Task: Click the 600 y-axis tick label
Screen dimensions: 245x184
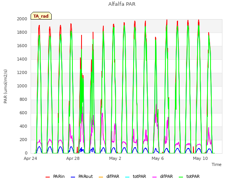Action: tap(23, 113)
